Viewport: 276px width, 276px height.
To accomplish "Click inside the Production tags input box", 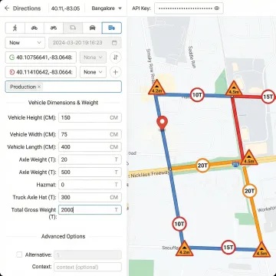I will coord(63,87).
